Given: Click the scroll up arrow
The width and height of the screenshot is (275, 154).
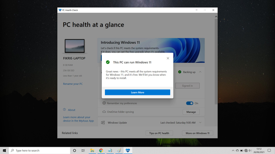Looking at the screenshot, I should tap(216, 17).
